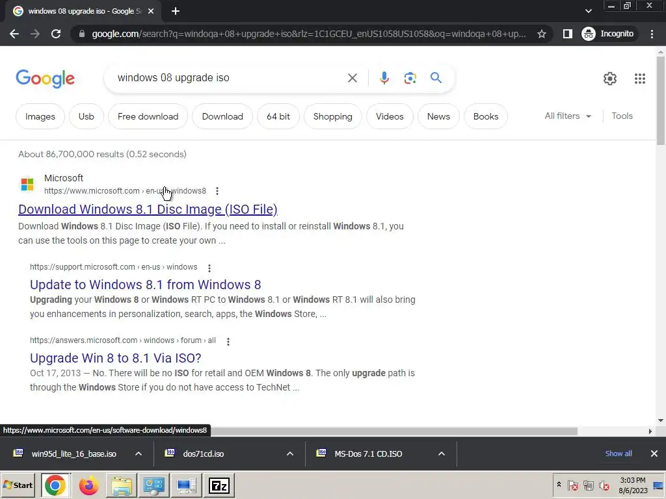Viewport: 666px width, 499px height.
Task: Switch to Videos results
Action: (390, 116)
